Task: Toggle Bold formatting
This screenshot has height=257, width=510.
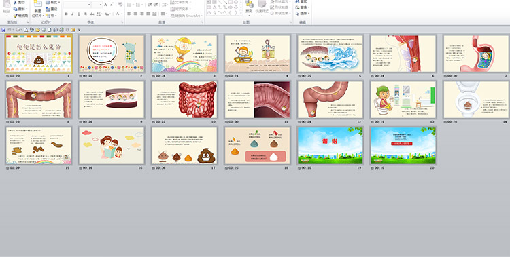Action: coord(67,14)
